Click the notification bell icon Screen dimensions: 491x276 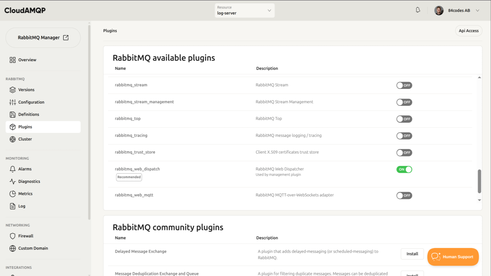[418, 10]
